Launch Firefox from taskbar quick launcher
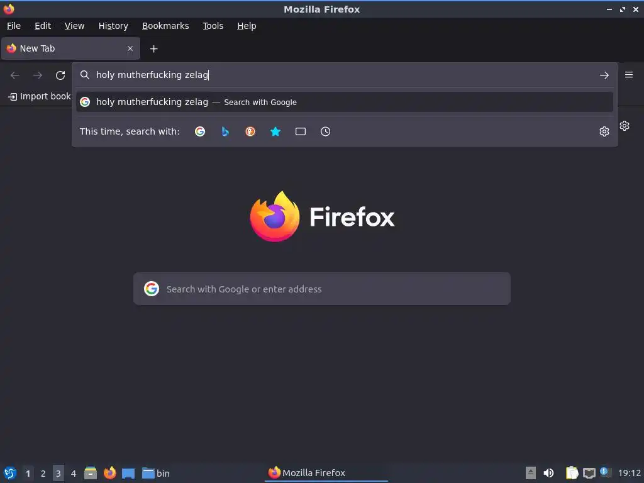The height and width of the screenshot is (483, 644). 109,473
